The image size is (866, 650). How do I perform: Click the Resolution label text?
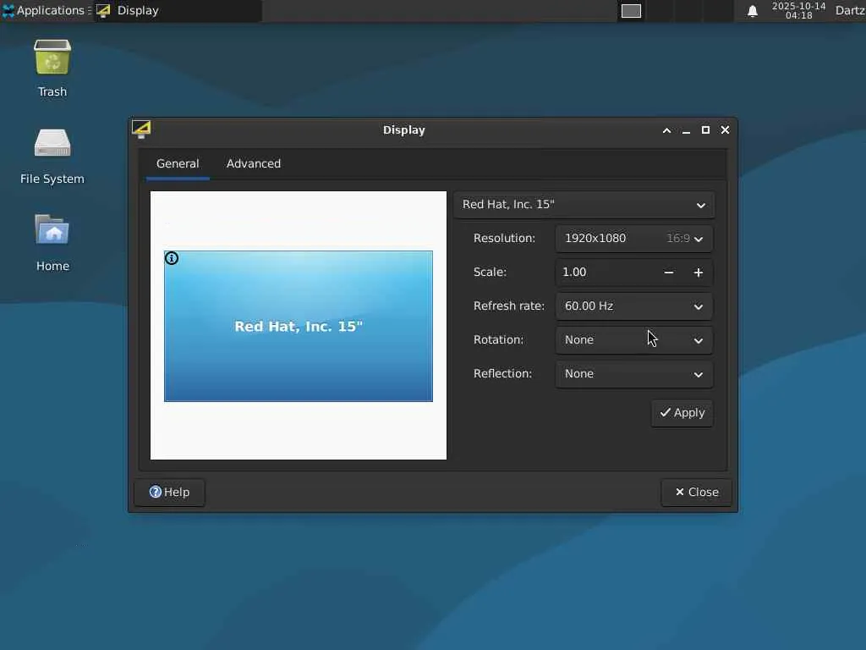click(x=504, y=238)
